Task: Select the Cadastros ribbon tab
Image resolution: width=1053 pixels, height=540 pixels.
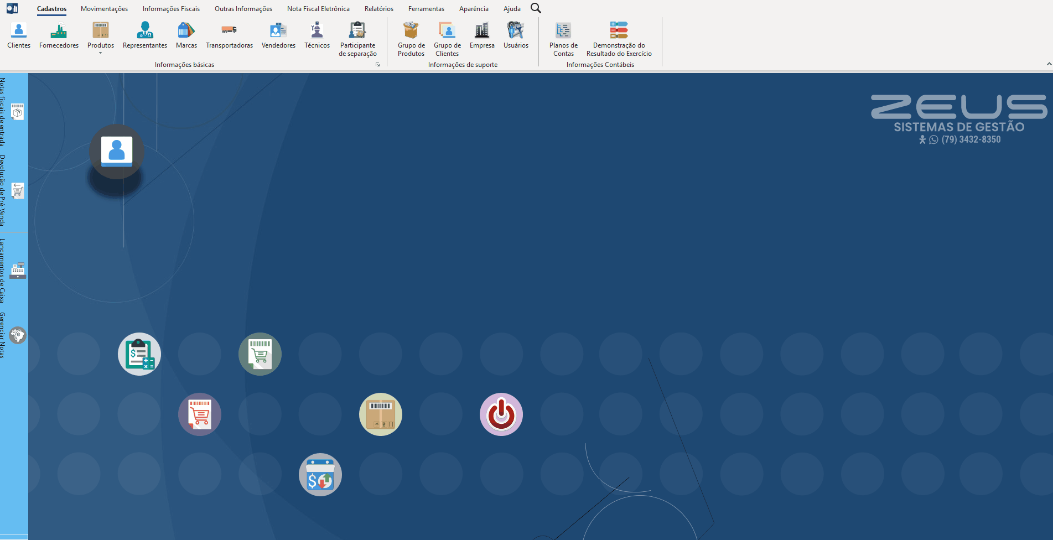Action: click(52, 9)
